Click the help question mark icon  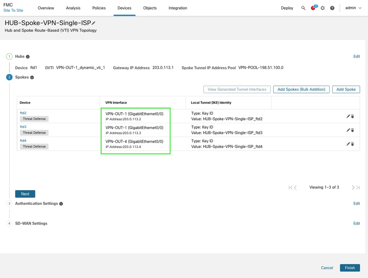(332, 8)
